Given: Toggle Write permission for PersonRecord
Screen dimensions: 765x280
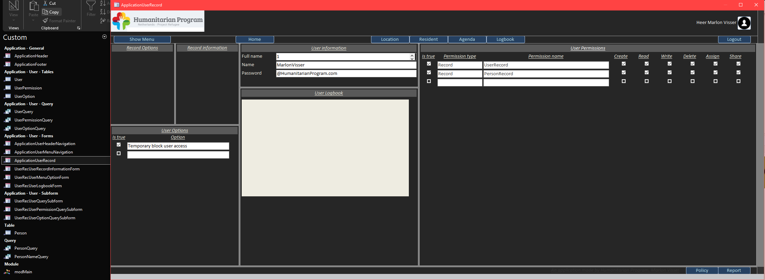Looking at the screenshot, I should click(669, 73).
